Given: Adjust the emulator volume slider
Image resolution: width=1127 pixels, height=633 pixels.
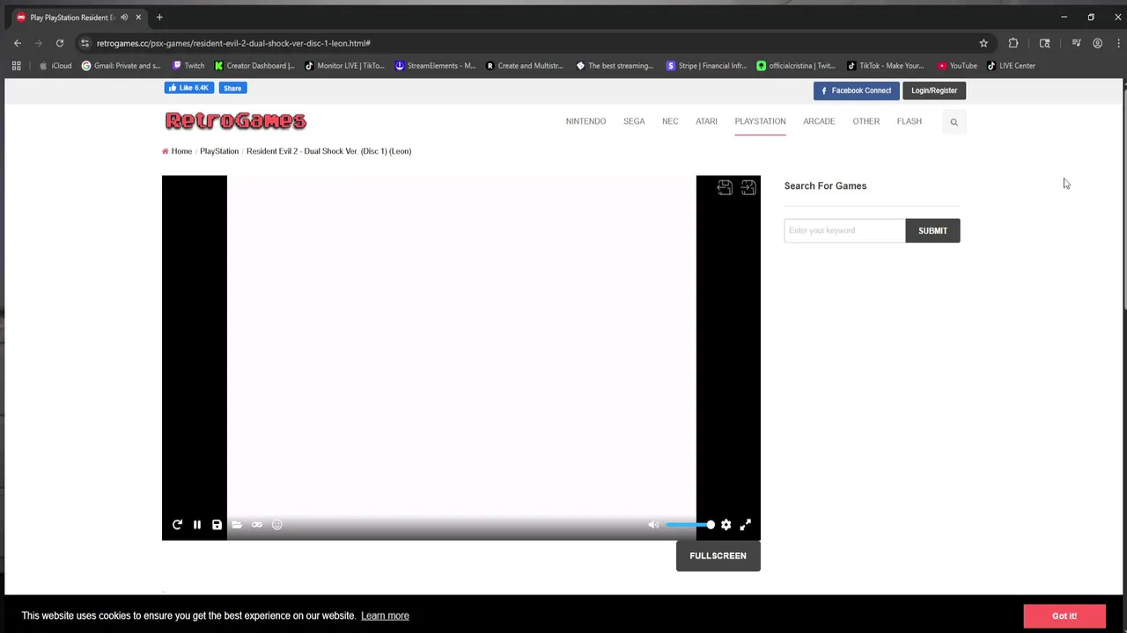Looking at the screenshot, I should (689, 525).
